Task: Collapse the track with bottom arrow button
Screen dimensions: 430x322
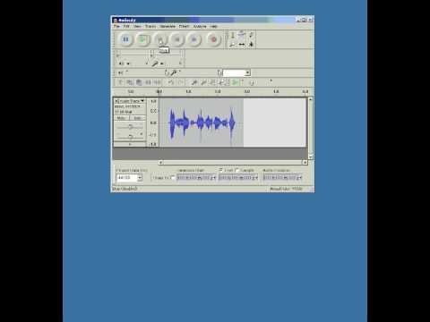Action: click(x=130, y=145)
